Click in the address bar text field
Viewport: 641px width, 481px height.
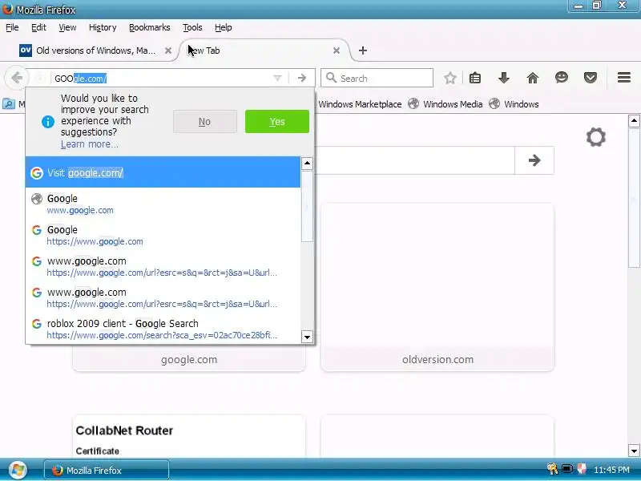[163, 78]
